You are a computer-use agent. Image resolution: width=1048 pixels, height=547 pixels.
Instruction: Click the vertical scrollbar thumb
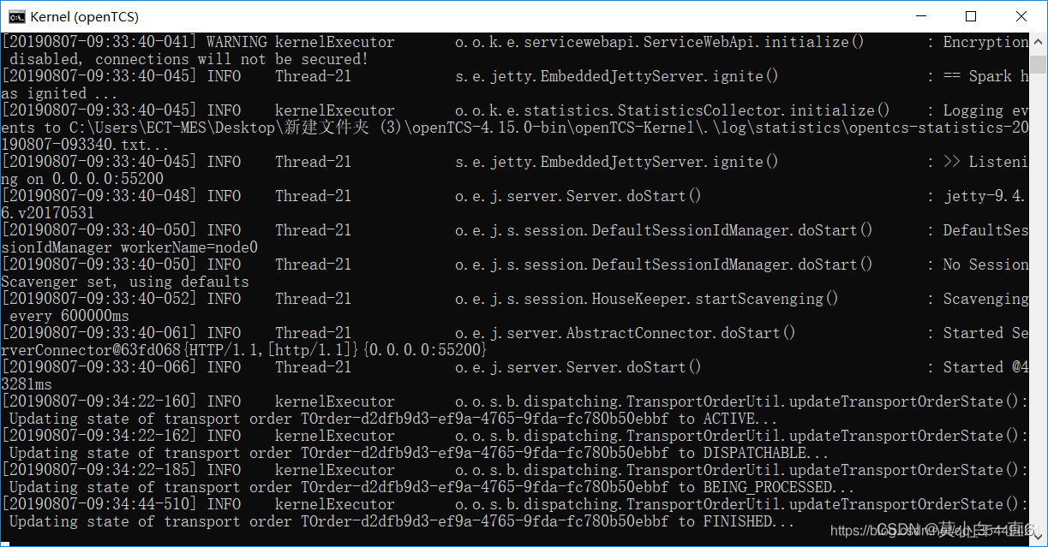(x=1038, y=62)
